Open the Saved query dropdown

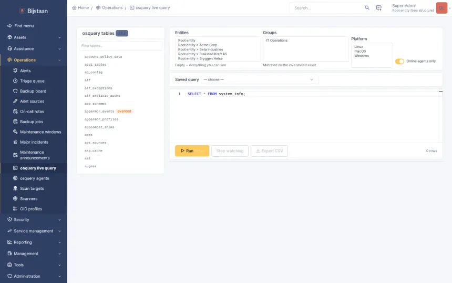(260, 79)
